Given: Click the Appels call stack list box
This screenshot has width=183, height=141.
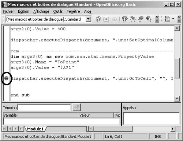Looking at the screenshot, I should point(151,119).
